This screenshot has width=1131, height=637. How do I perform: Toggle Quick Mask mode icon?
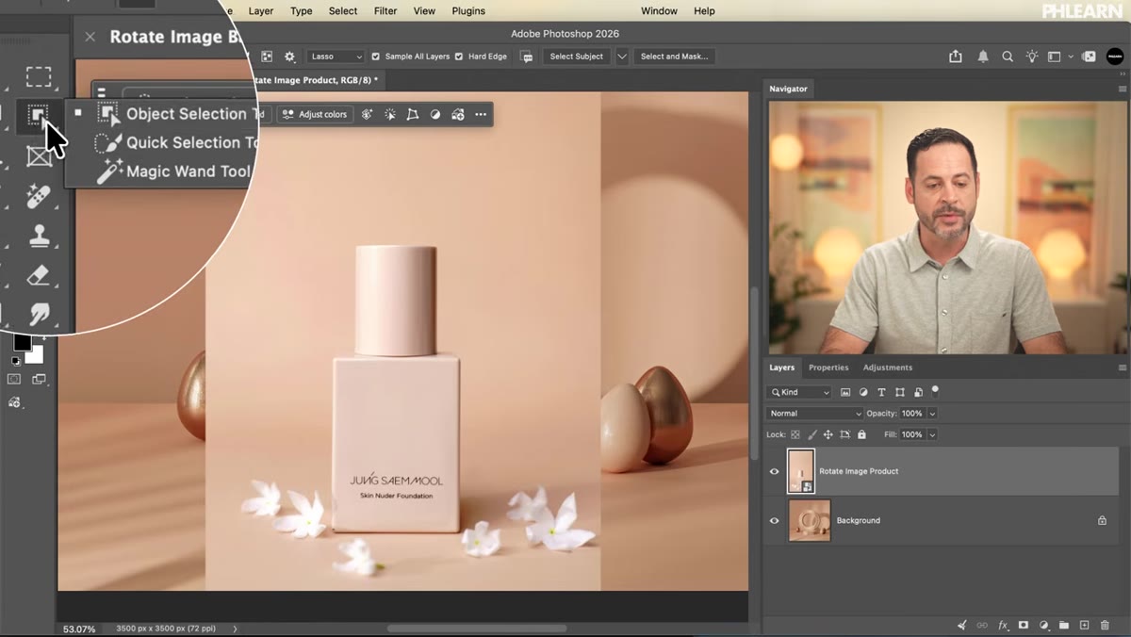pyautogui.click(x=14, y=380)
